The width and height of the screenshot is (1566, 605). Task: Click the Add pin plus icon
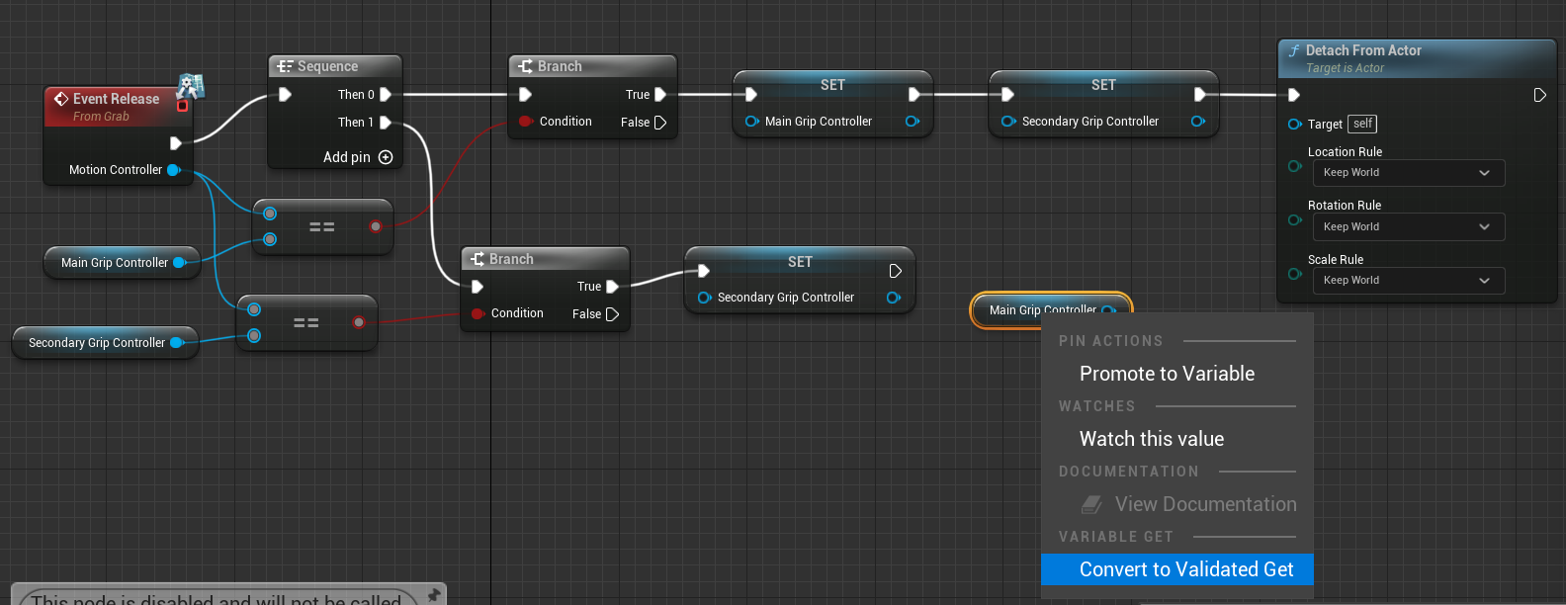coord(386,157)
